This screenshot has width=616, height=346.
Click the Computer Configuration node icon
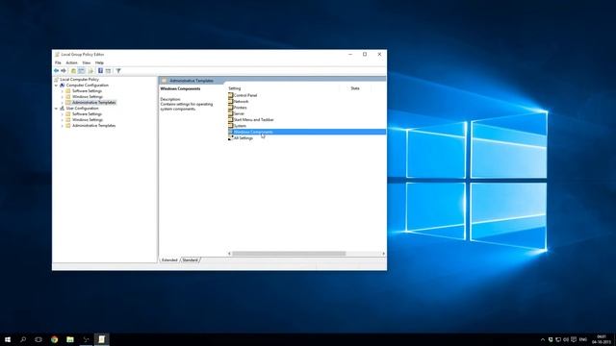tap(62, 86)
